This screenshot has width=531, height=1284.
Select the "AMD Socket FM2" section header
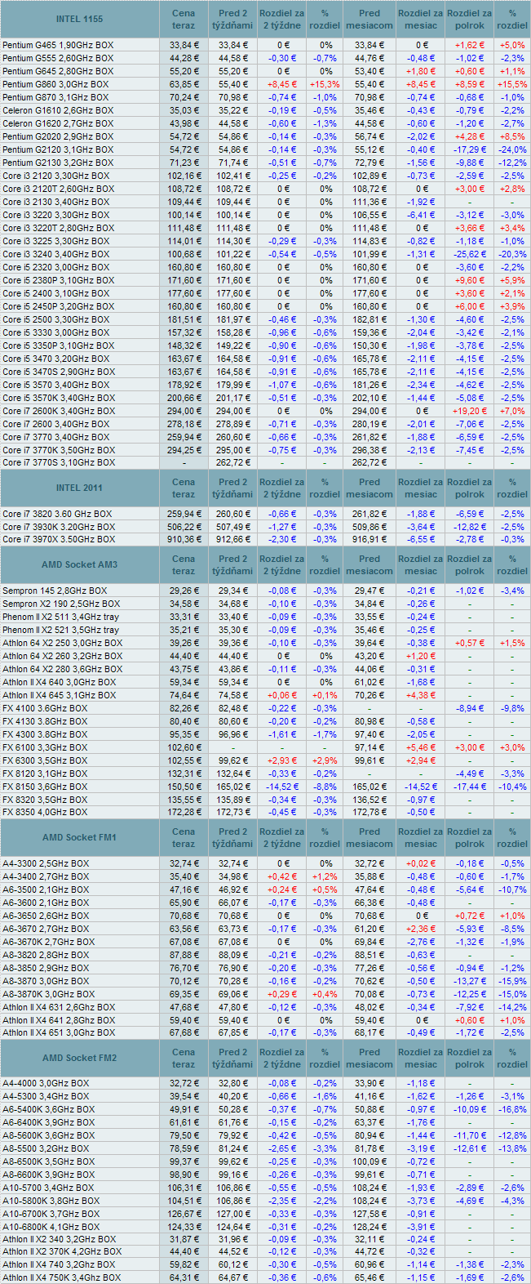click(x=79, y=1059)
